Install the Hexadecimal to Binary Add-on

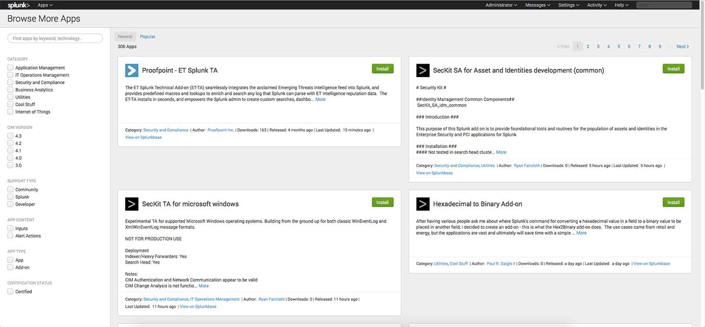click(x=673, y=202)
